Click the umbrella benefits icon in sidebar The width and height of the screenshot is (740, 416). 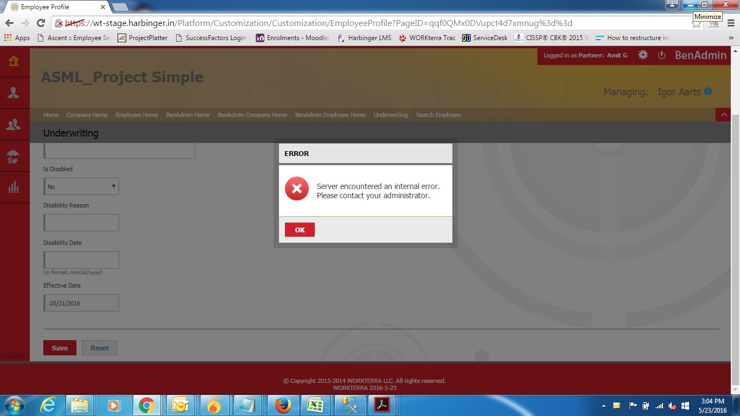point(14,157)
